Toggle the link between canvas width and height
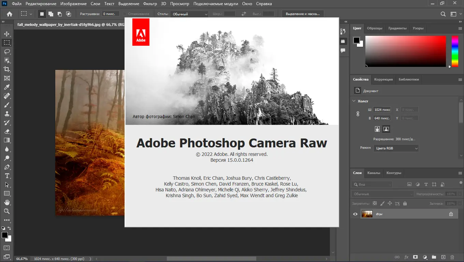Viewport: 464px width, 262px height. click(x=358, y=114)
